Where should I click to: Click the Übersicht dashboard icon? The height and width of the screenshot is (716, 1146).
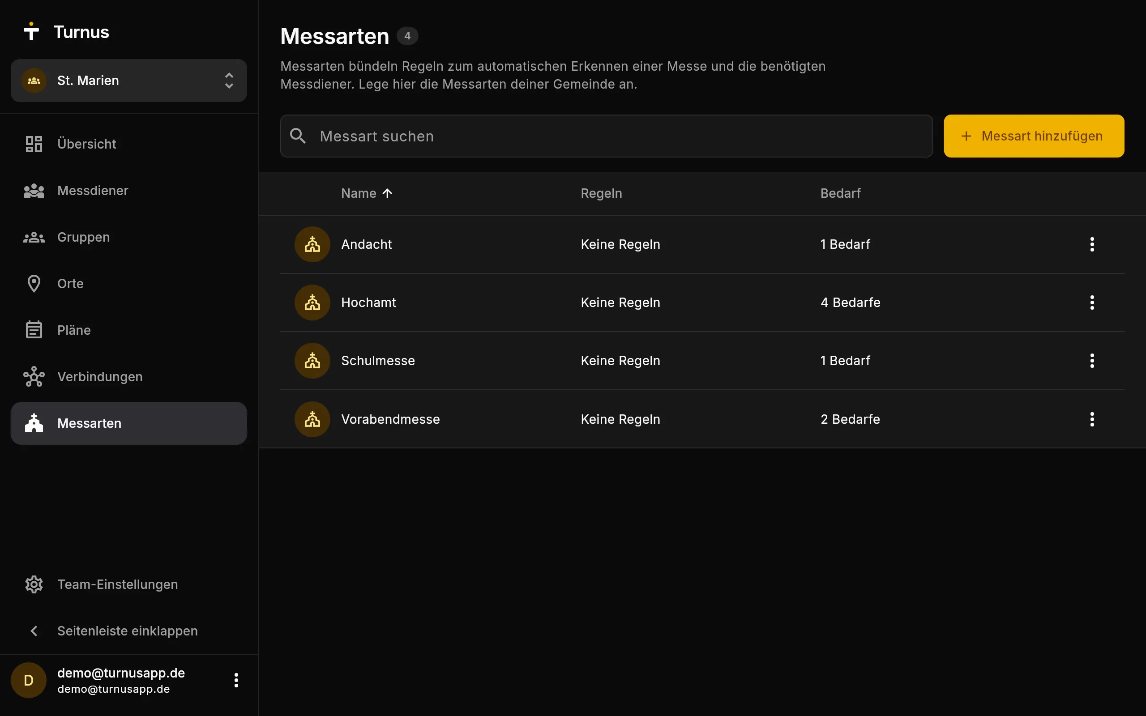pyautogui.click(x=34, y=144)
